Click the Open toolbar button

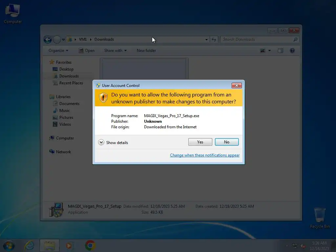(87, 50)
